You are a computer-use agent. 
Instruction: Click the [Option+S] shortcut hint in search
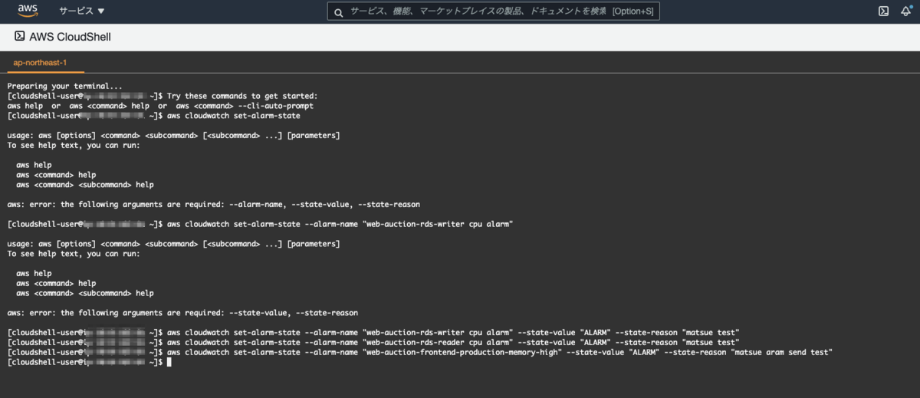tap(634, 12)
